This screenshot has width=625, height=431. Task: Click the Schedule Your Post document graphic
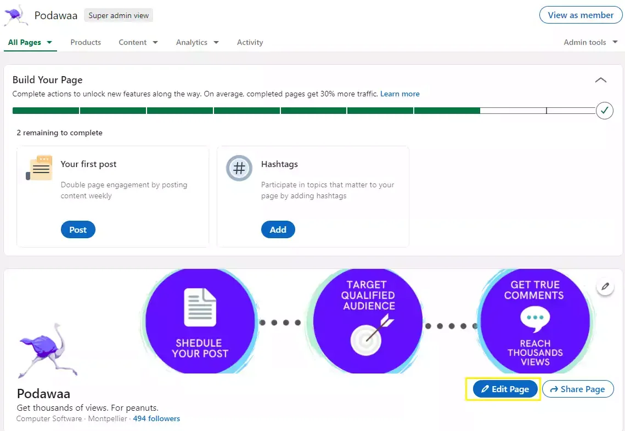(200, 307)
